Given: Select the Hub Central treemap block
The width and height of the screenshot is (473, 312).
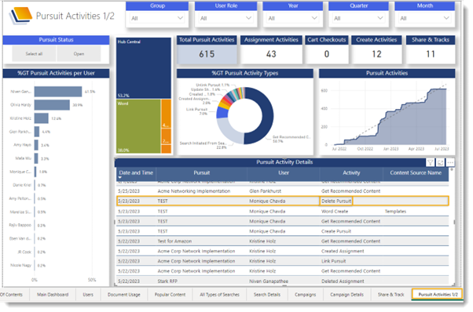Looking at the screenshot, I should [x=144, y=68].
